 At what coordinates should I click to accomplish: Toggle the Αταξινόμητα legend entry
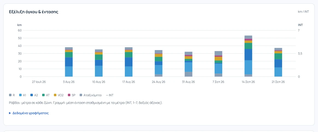coord(91,95)
